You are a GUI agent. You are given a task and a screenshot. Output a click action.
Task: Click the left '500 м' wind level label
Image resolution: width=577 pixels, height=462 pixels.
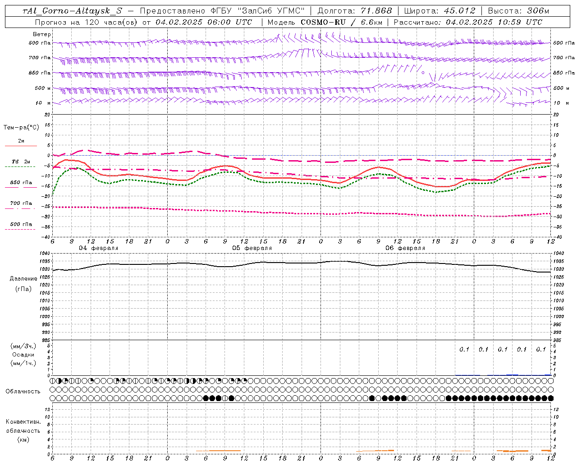[x=43, y=88]
